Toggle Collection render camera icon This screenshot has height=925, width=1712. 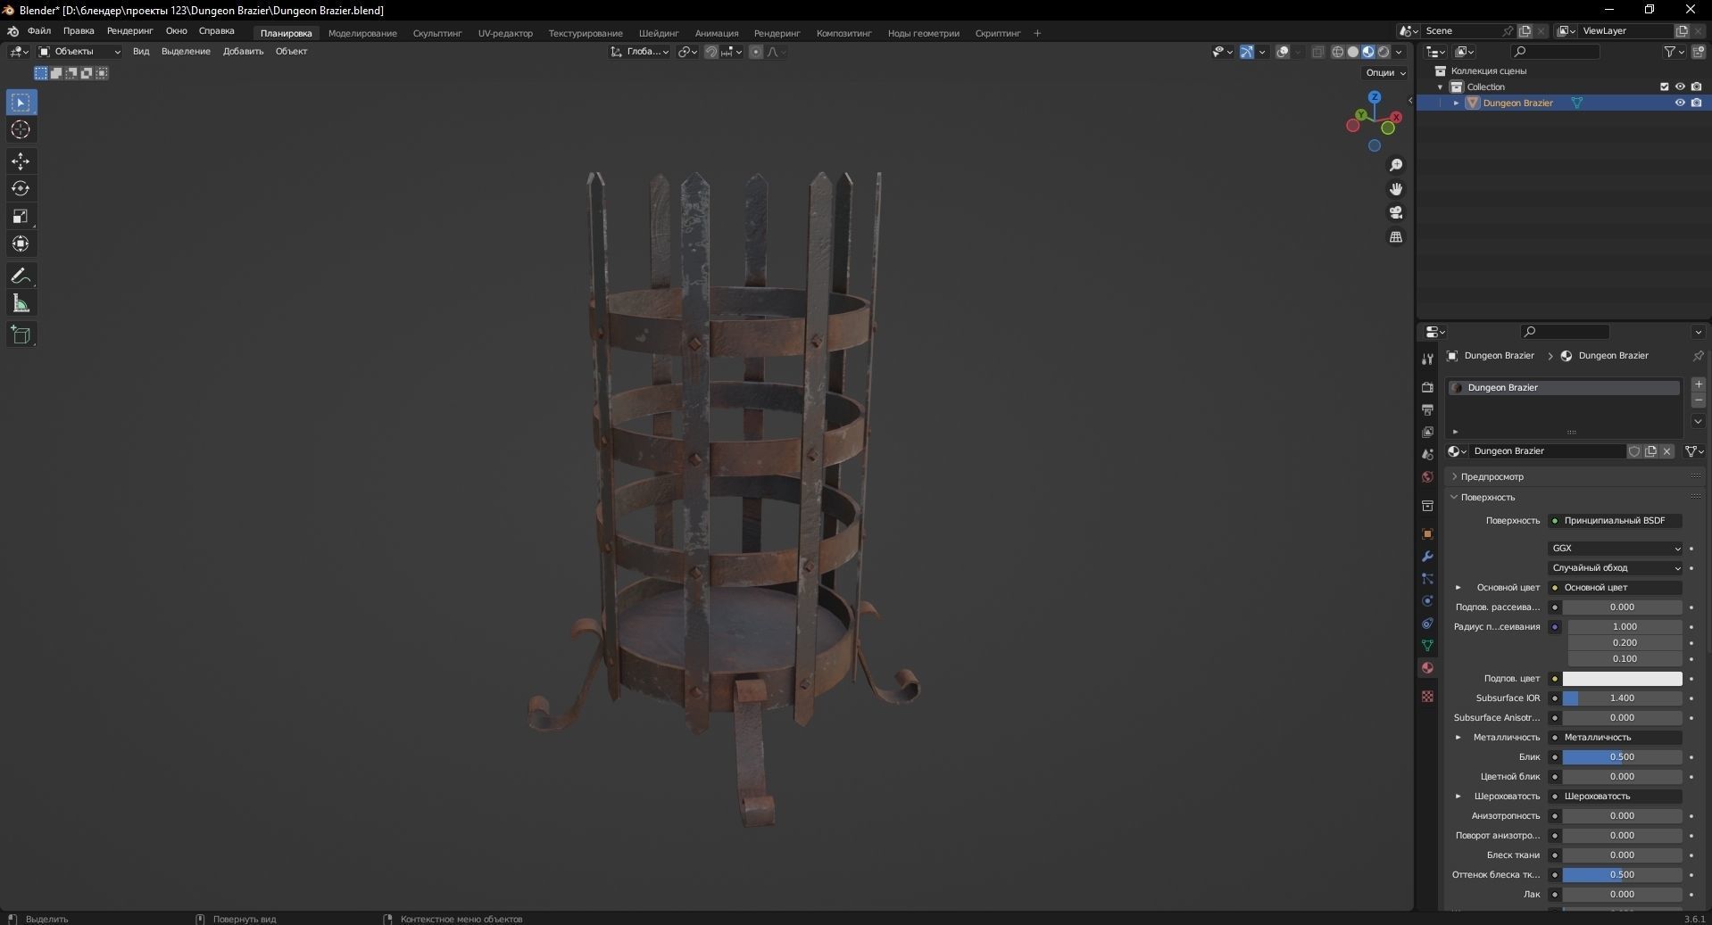(x=1696, y=87)
